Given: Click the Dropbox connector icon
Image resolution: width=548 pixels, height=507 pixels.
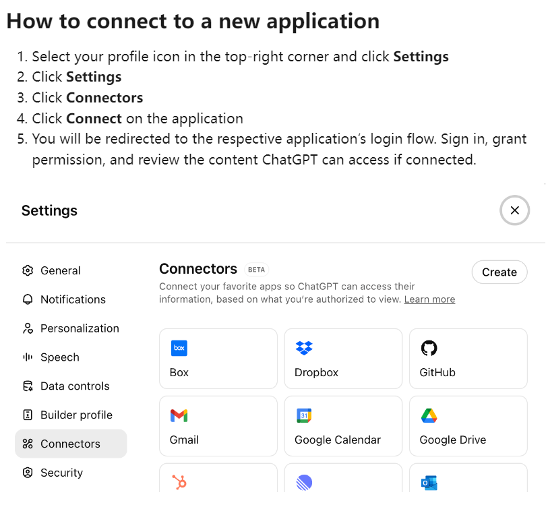Looking at the screenshot, I should [304, 348].
